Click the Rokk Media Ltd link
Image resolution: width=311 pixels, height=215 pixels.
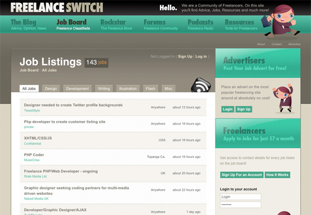[x=35, y=176]
